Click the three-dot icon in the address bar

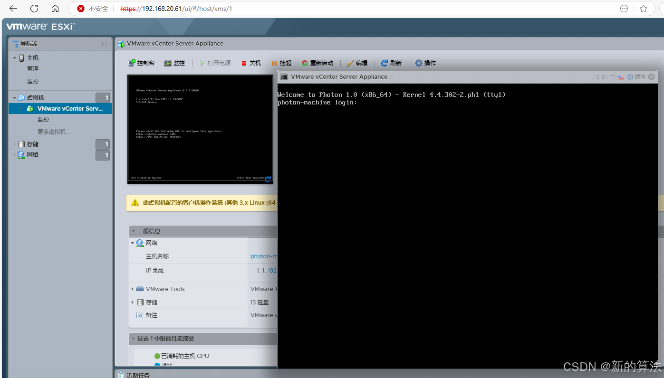tap(624, 9)
